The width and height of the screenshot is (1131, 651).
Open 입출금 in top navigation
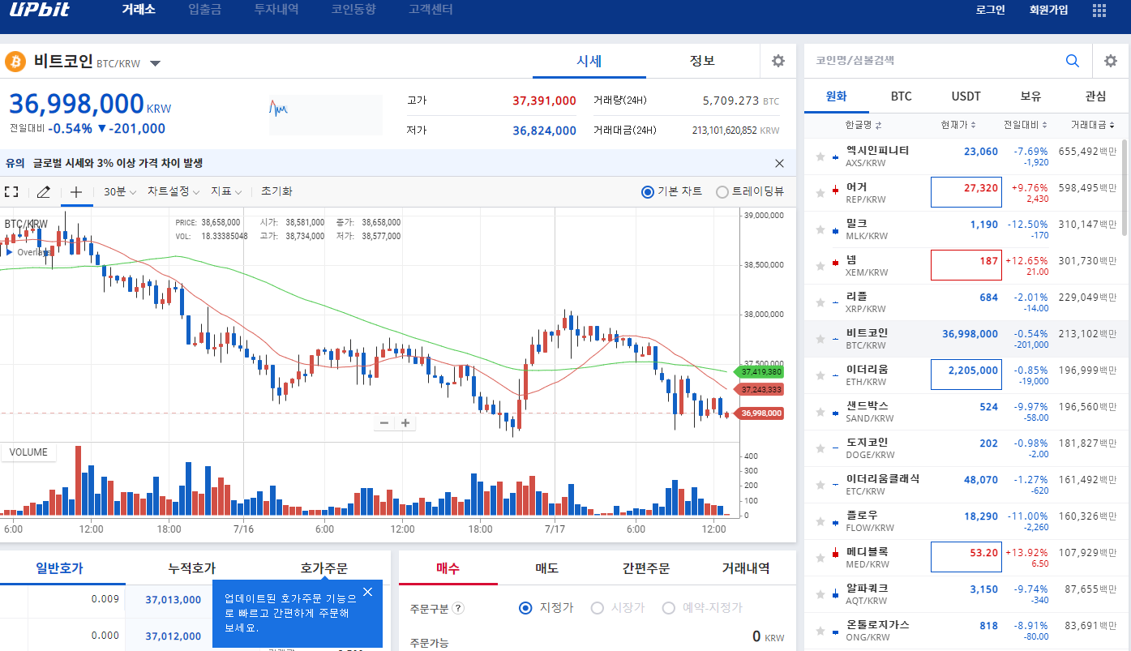pos(204,10)
